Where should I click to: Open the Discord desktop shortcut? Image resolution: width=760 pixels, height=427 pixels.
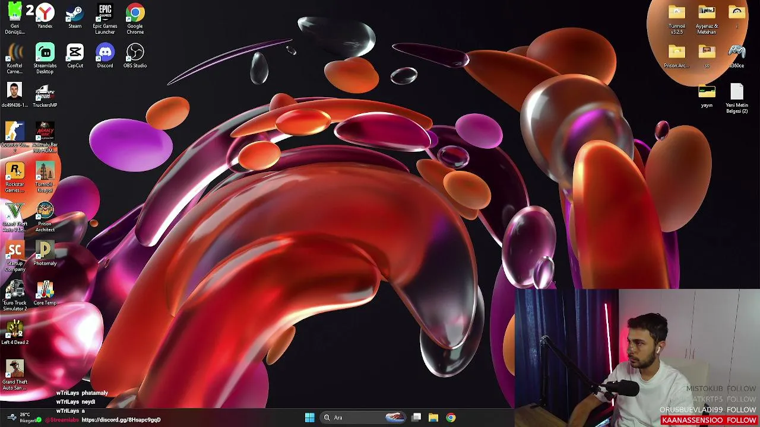105,56
